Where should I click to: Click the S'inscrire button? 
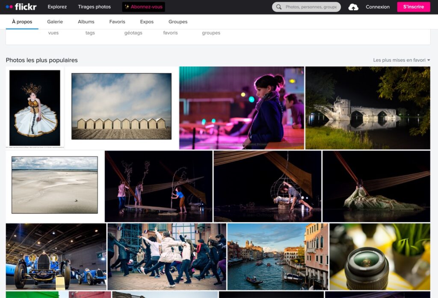click(413, 7)
